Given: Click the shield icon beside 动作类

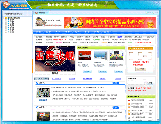Looking at the screenshot, I should 8,24.
